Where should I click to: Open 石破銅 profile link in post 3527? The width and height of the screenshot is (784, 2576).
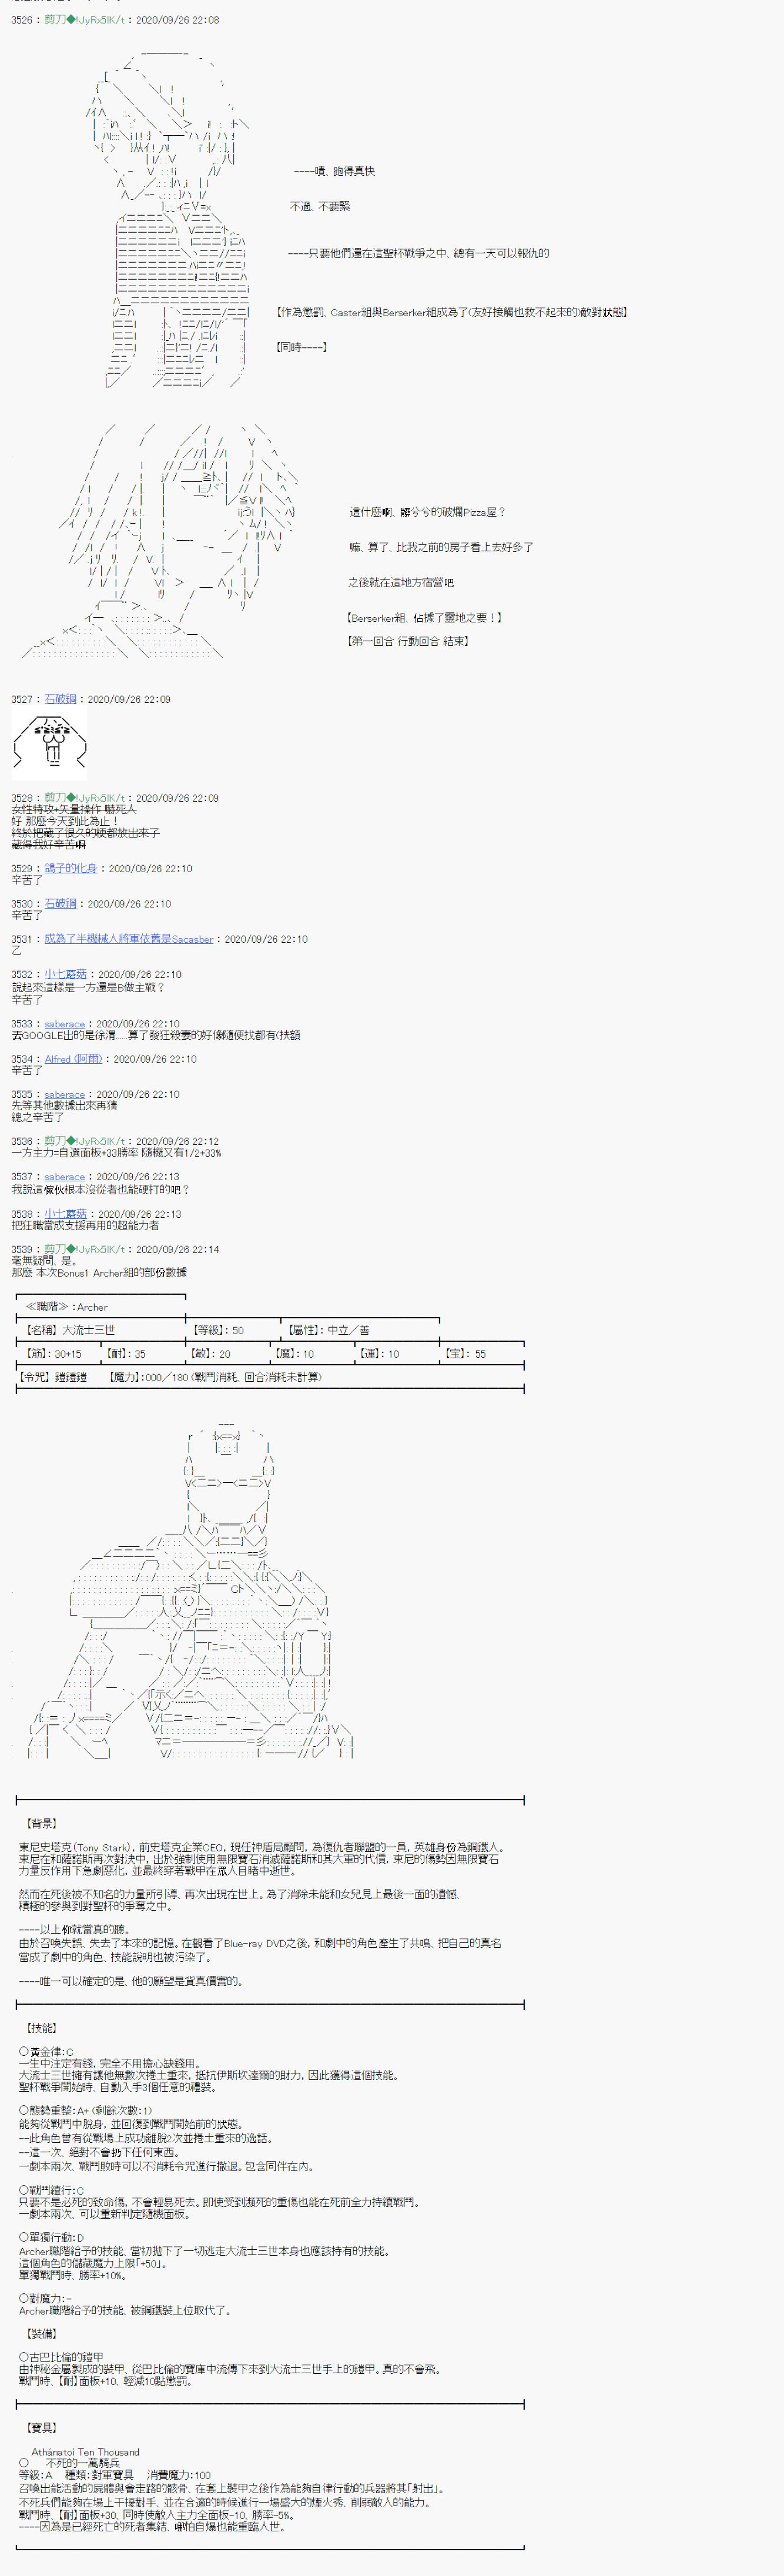click(x=60, y=699)
